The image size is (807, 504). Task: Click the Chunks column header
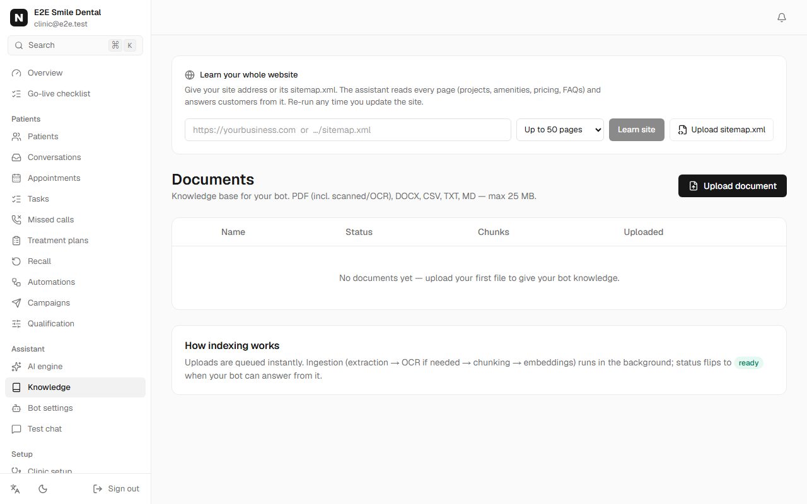[x=494, y=232]
